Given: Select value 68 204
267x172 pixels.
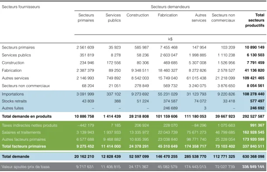Looking at the screenshot, I should coord(88,86).
